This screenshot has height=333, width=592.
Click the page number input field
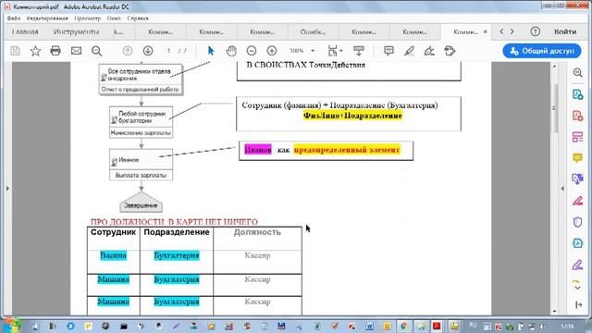(x=168, y=51)
